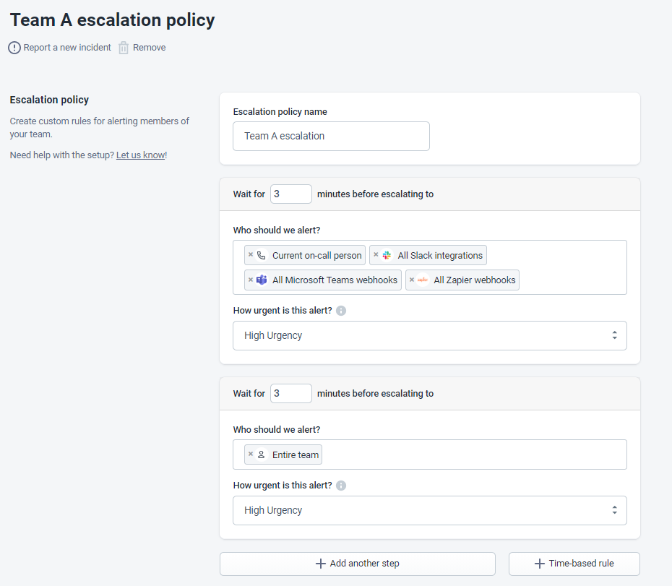Remove the Entire team tag
Viewport: 672px width, 586px height.
[x=251, y=454]
